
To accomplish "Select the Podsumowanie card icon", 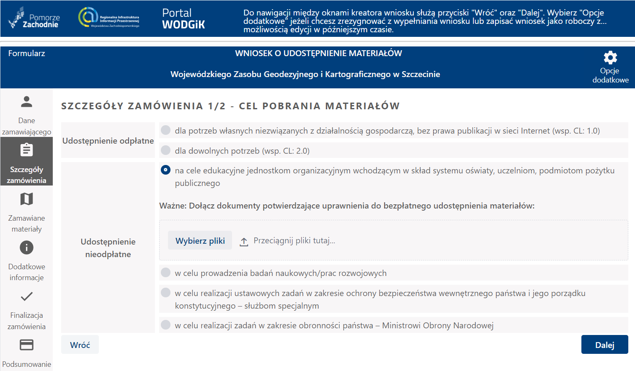I will coord(26,345).
